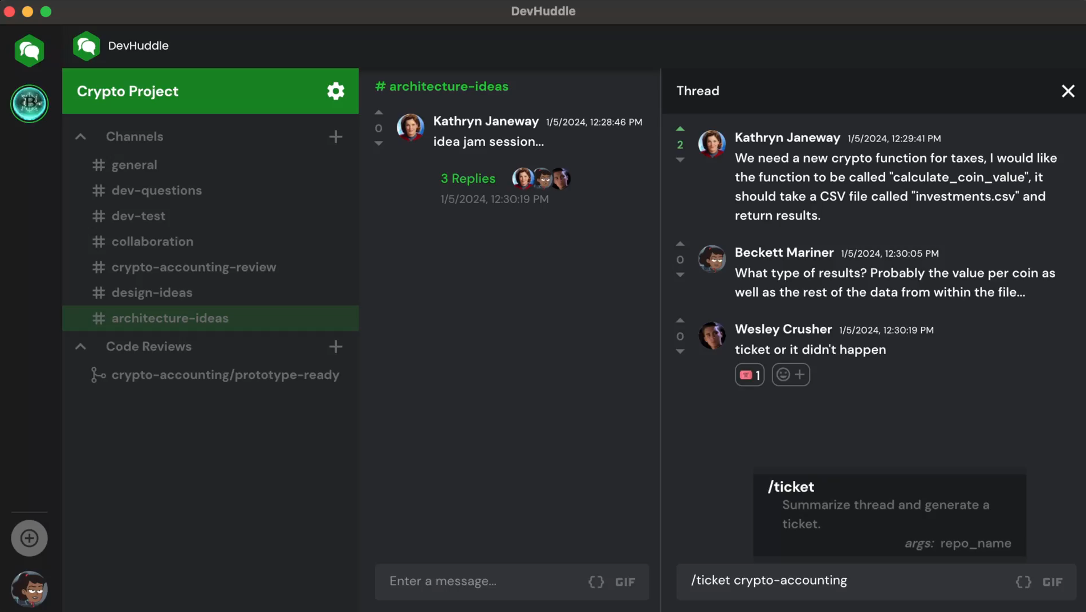Image resolution: width=1086 pixels, height=612 pixels.
Task: Open the GIF picker for the channel message
Action: point(625,582)
